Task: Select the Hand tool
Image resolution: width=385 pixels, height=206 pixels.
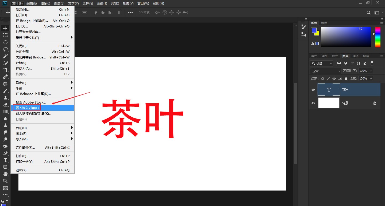Action: (x=6, y=174)
